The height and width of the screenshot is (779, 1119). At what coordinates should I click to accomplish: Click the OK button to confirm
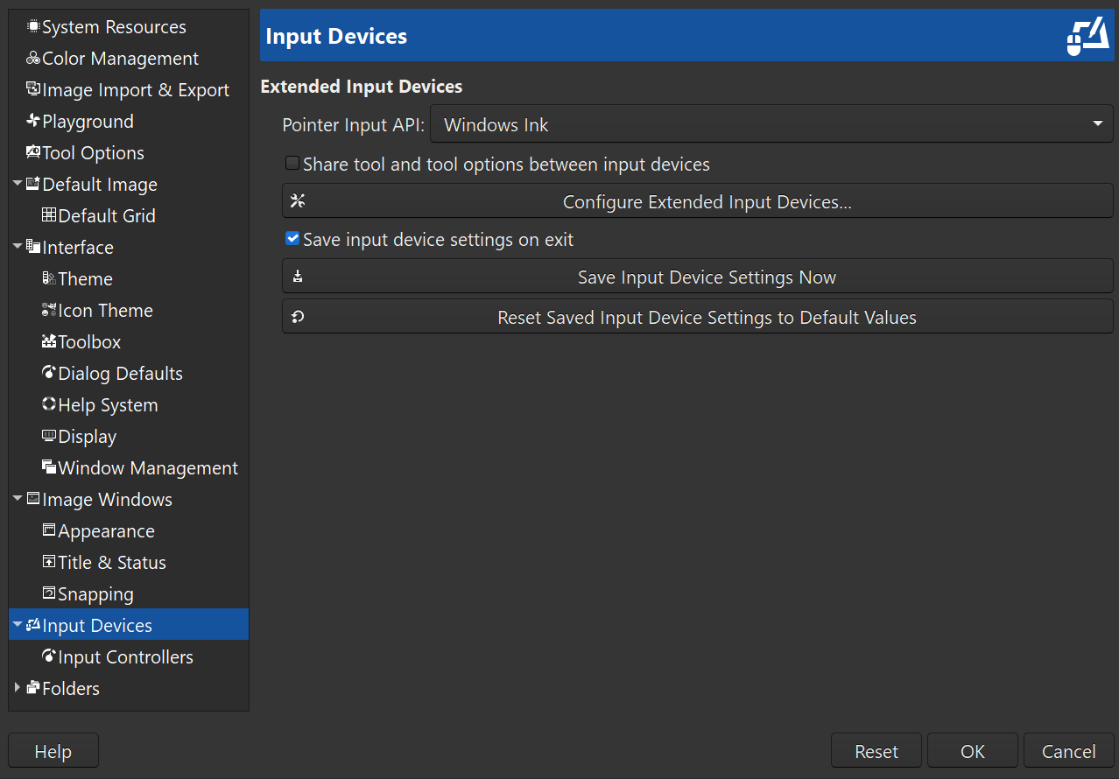[972, 752]
